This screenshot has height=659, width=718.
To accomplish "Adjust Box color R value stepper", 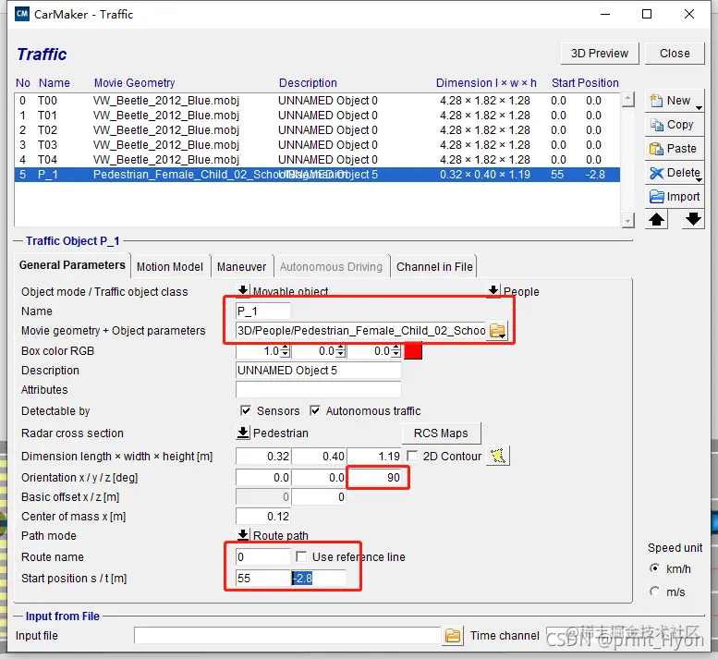I will point(286,351).
